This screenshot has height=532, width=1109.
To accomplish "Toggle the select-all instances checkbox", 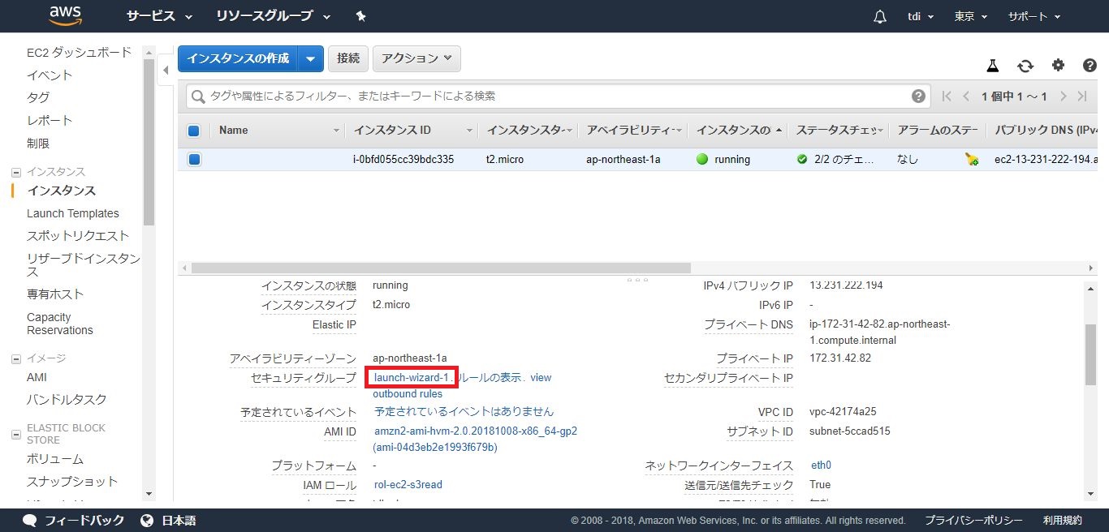I will coord(193,131).
